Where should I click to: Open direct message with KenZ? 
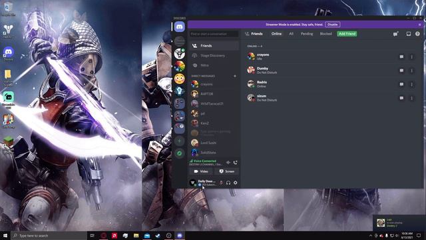[214, 123]
